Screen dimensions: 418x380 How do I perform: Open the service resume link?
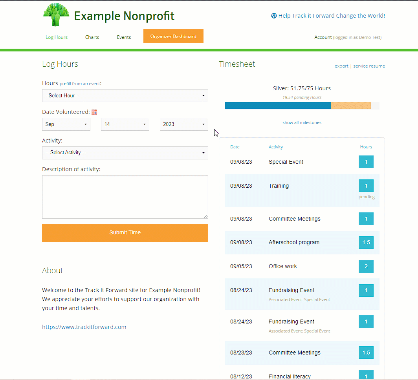click(369, 66)
